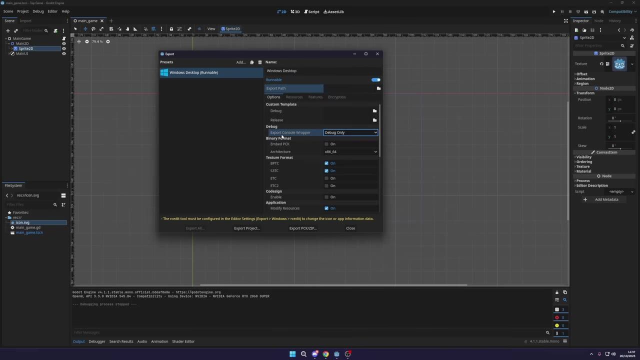This screenshot has height=360, width=640.
Task: Click the Export PCK/ZIP... button
Action: (x=303, y=228)
